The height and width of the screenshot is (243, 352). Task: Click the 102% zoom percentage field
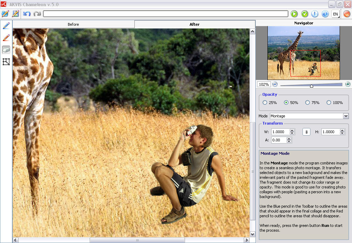coord(264,84)
